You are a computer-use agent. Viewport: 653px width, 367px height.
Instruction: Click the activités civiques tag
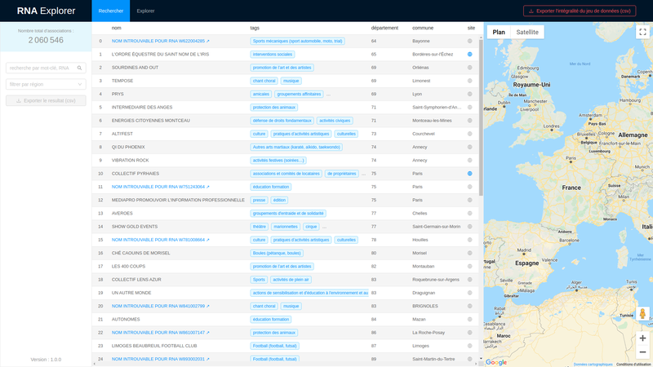pos(335,121)
